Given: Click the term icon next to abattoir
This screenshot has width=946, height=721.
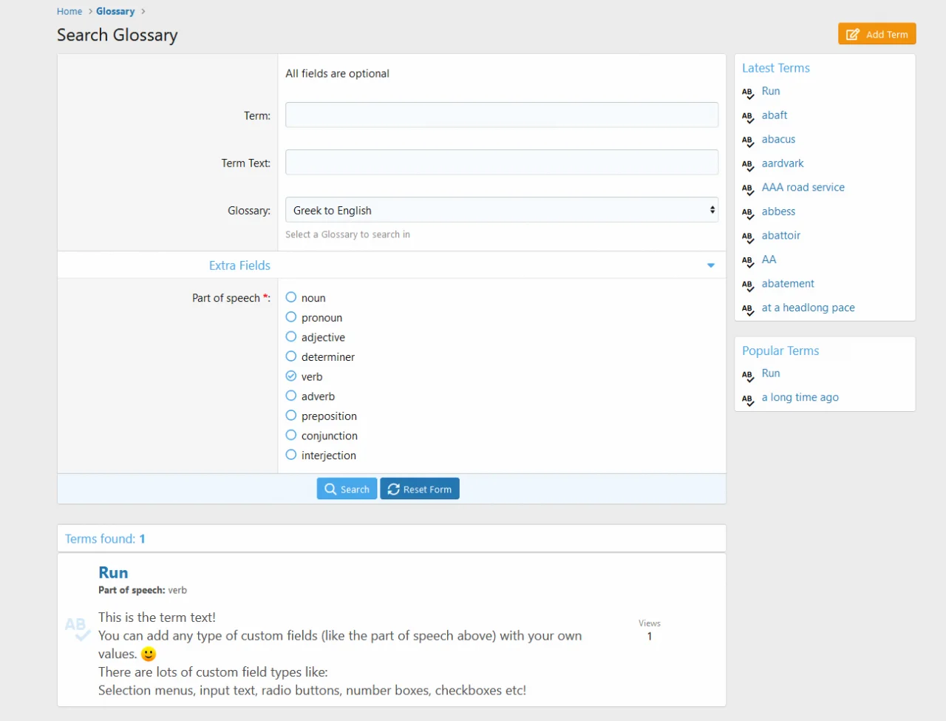Looking at the screenshot, I should pos(748,237).
